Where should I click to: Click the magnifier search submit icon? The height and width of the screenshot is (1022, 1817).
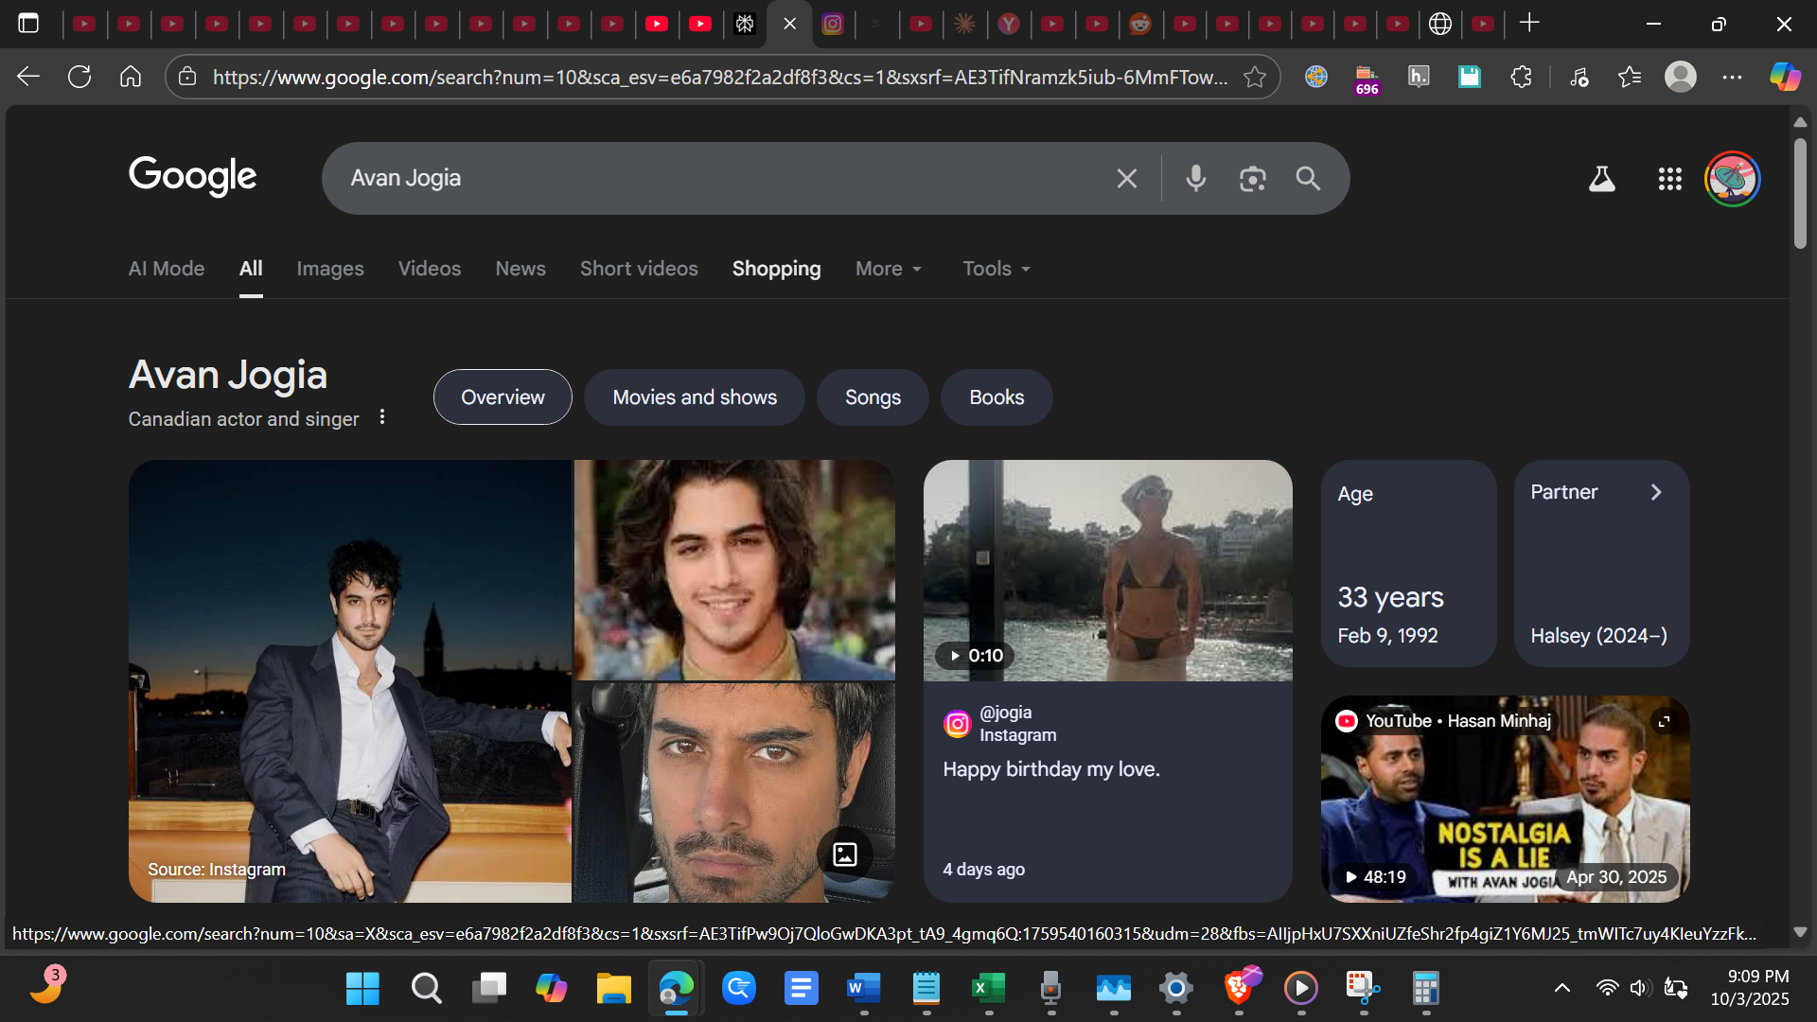[x=1308, y=178]
